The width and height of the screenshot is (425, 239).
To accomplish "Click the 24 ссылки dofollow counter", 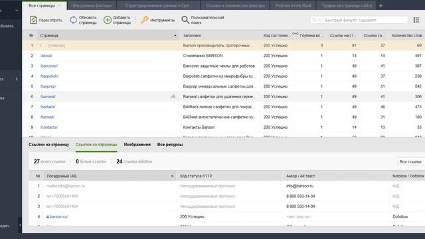I will [x=134, y=161].
